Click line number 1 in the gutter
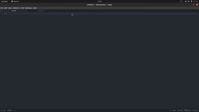 pos(2,13)
